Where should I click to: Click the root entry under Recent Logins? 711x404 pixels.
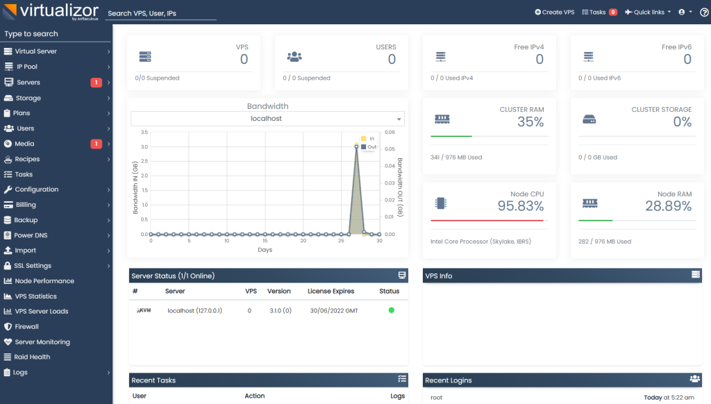coord(437,396)
